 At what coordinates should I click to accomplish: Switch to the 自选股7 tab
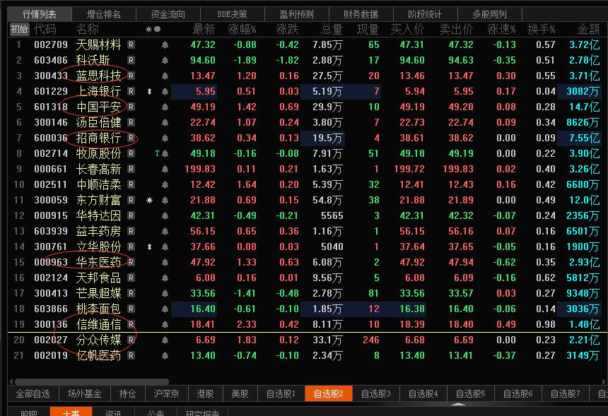tap(565, 394)
